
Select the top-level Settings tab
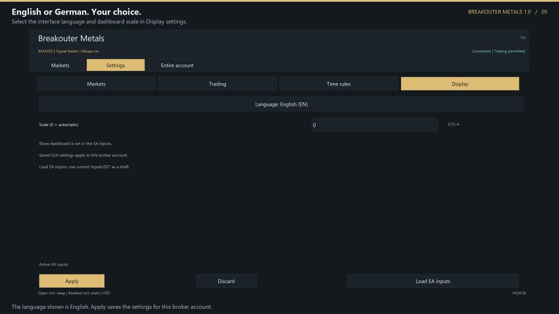pos(115,65)
